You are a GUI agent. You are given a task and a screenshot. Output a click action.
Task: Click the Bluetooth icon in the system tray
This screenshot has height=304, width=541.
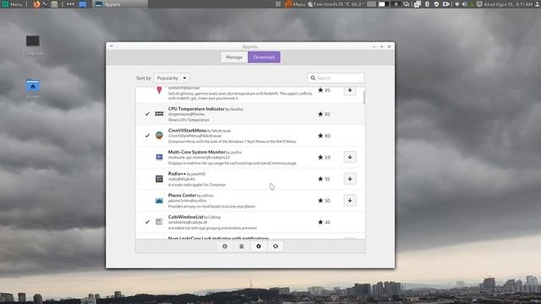point(427,4)
